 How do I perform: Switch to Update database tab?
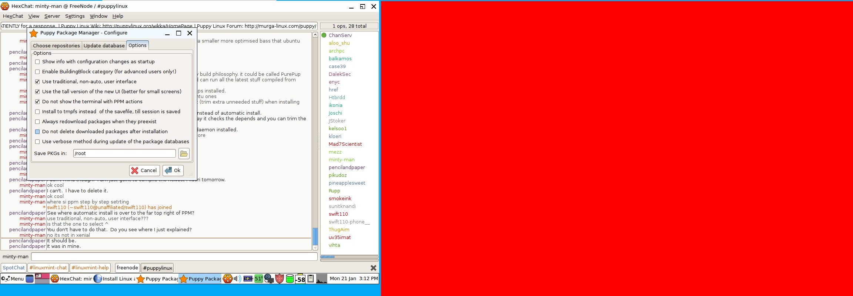click(104, 46)
